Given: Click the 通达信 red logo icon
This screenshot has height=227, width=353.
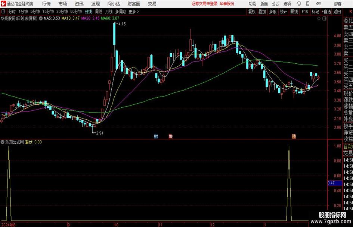Looking at the screenshot, I should (3, 4).
